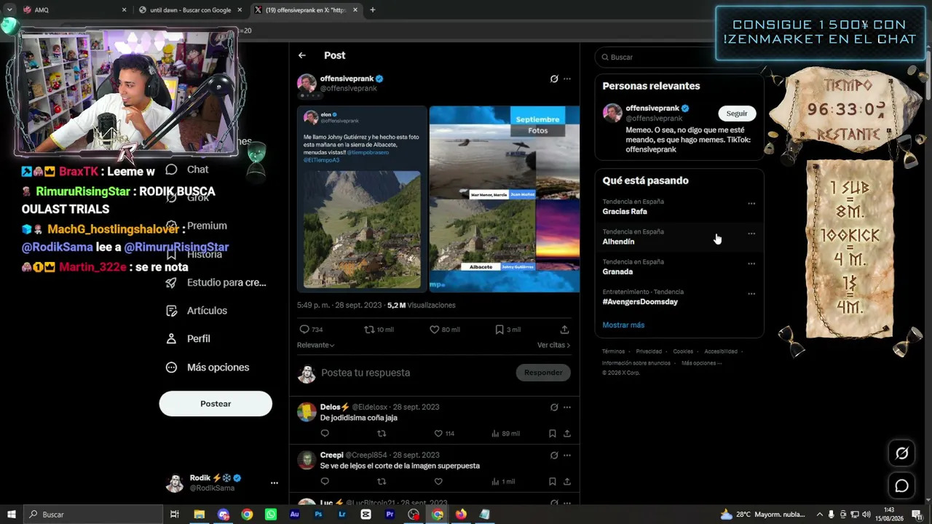Viewport: 932px width, 524px height.
Task: Open Grok icon on Delos's comment
Action: point(554,408)
